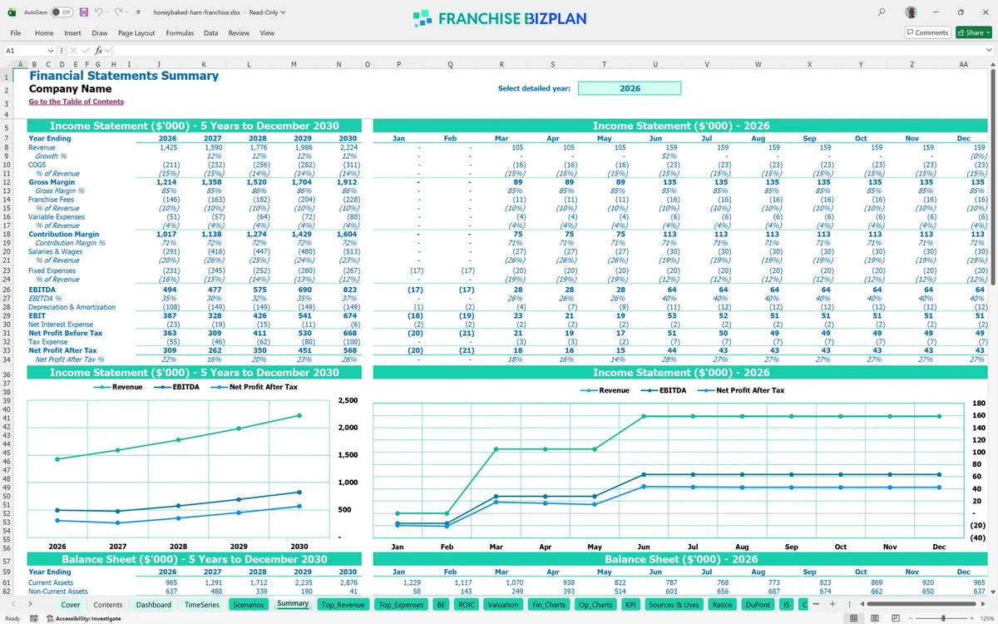Open the Customize Quick Access Toolbar dropdown
Screen dimensions: 998x624
click(x=138, y=12)
